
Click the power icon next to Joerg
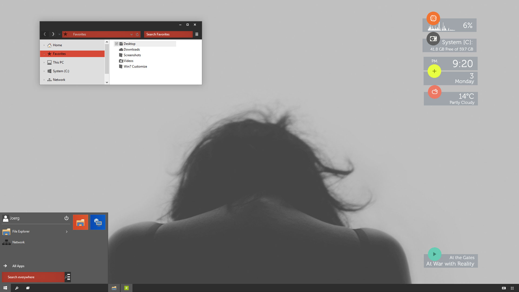click(x=66, y=218)
